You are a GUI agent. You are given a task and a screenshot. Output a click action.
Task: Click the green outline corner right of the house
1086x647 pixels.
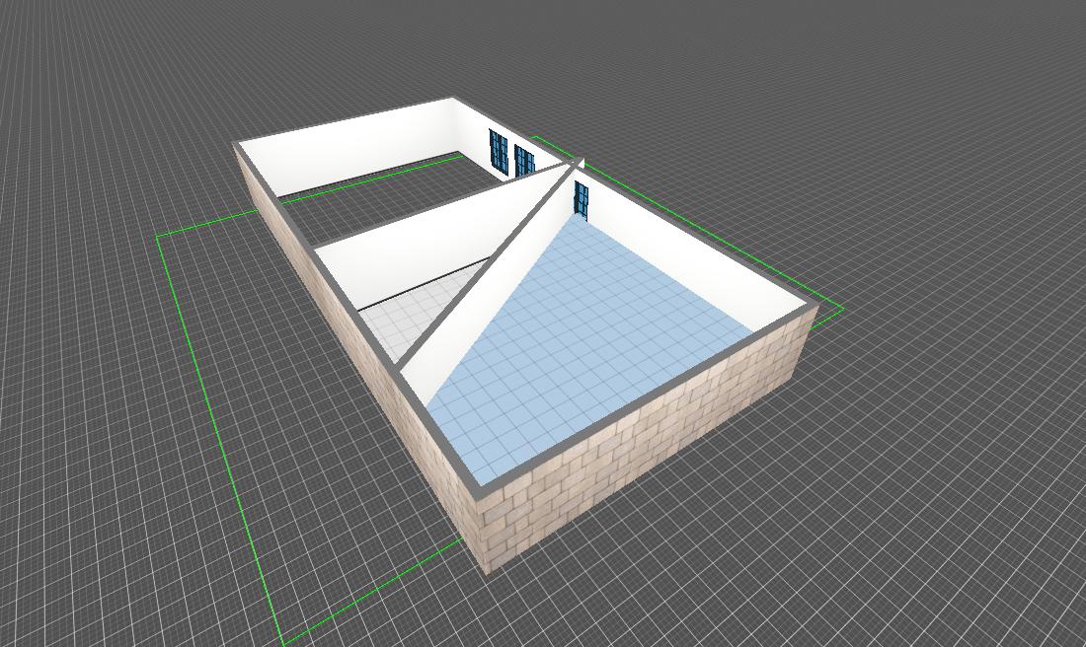[x=842, y=309]
